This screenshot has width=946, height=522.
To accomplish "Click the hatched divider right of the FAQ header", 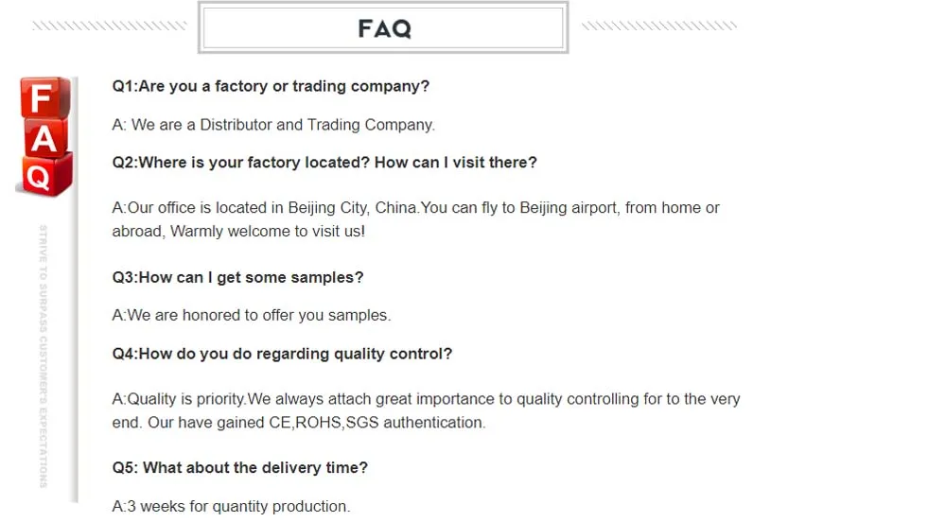I will pyautogui.click(x=658, y=26).
